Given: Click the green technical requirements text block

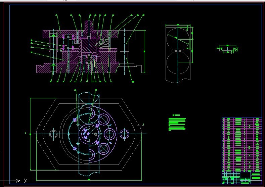Looking at the screenshot, I should coord(177,123).
